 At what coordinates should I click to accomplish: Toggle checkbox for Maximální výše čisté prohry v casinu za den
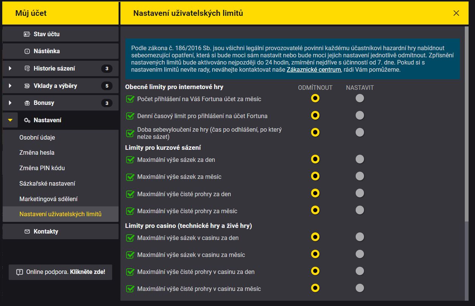[x=130, y=272]
